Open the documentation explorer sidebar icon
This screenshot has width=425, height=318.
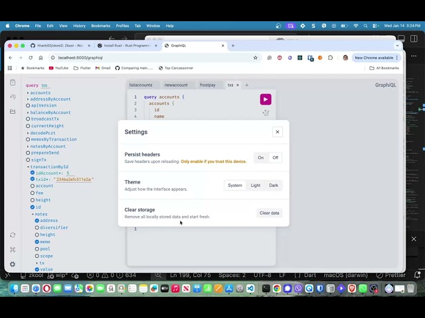13,82
